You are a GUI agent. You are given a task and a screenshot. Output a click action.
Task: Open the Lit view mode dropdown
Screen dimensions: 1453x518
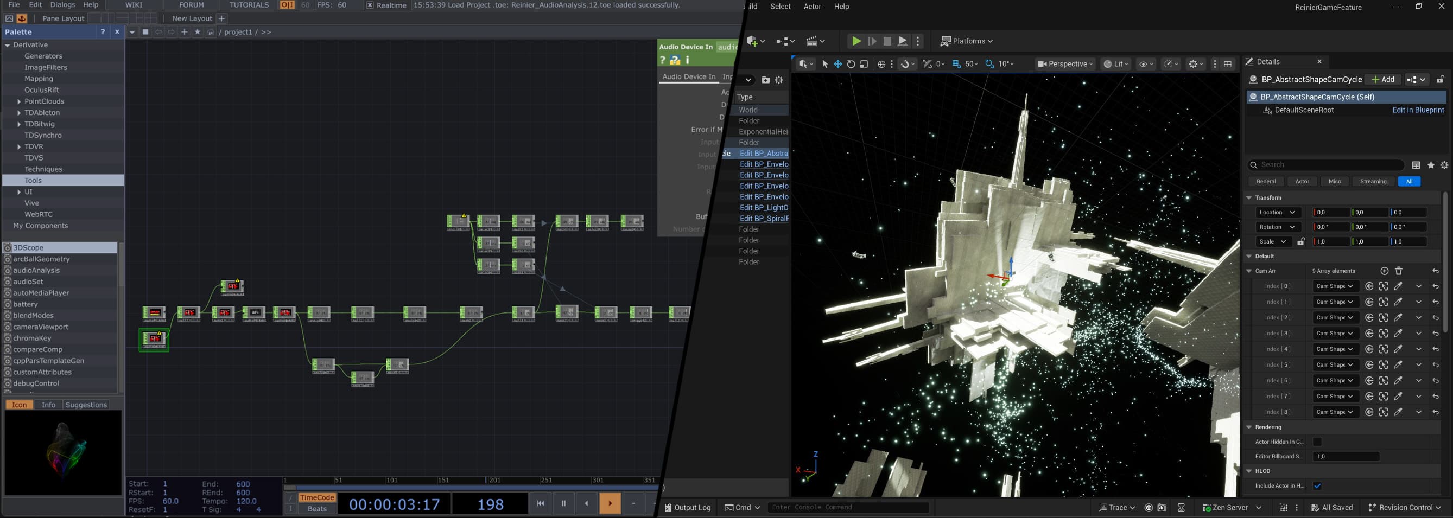[1117, 64]
